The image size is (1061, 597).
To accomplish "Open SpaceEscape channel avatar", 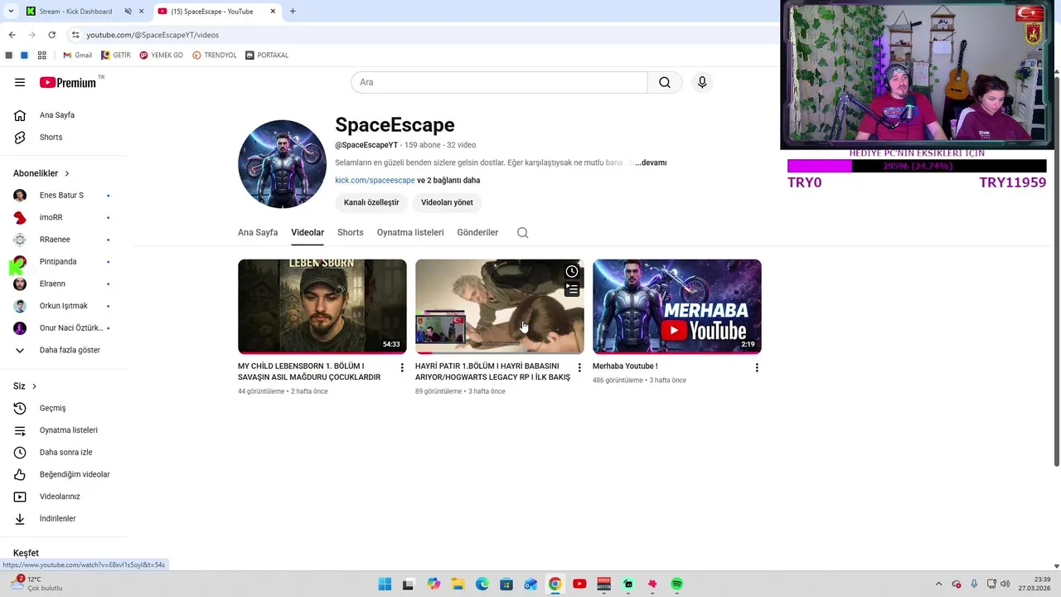I will click(282, 163).
